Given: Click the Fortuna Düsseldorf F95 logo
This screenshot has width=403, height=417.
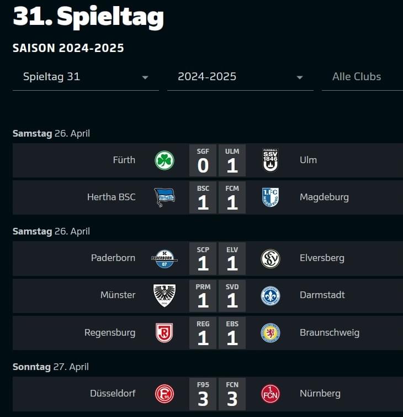Looking at the screenshot, I should (165, 394).
